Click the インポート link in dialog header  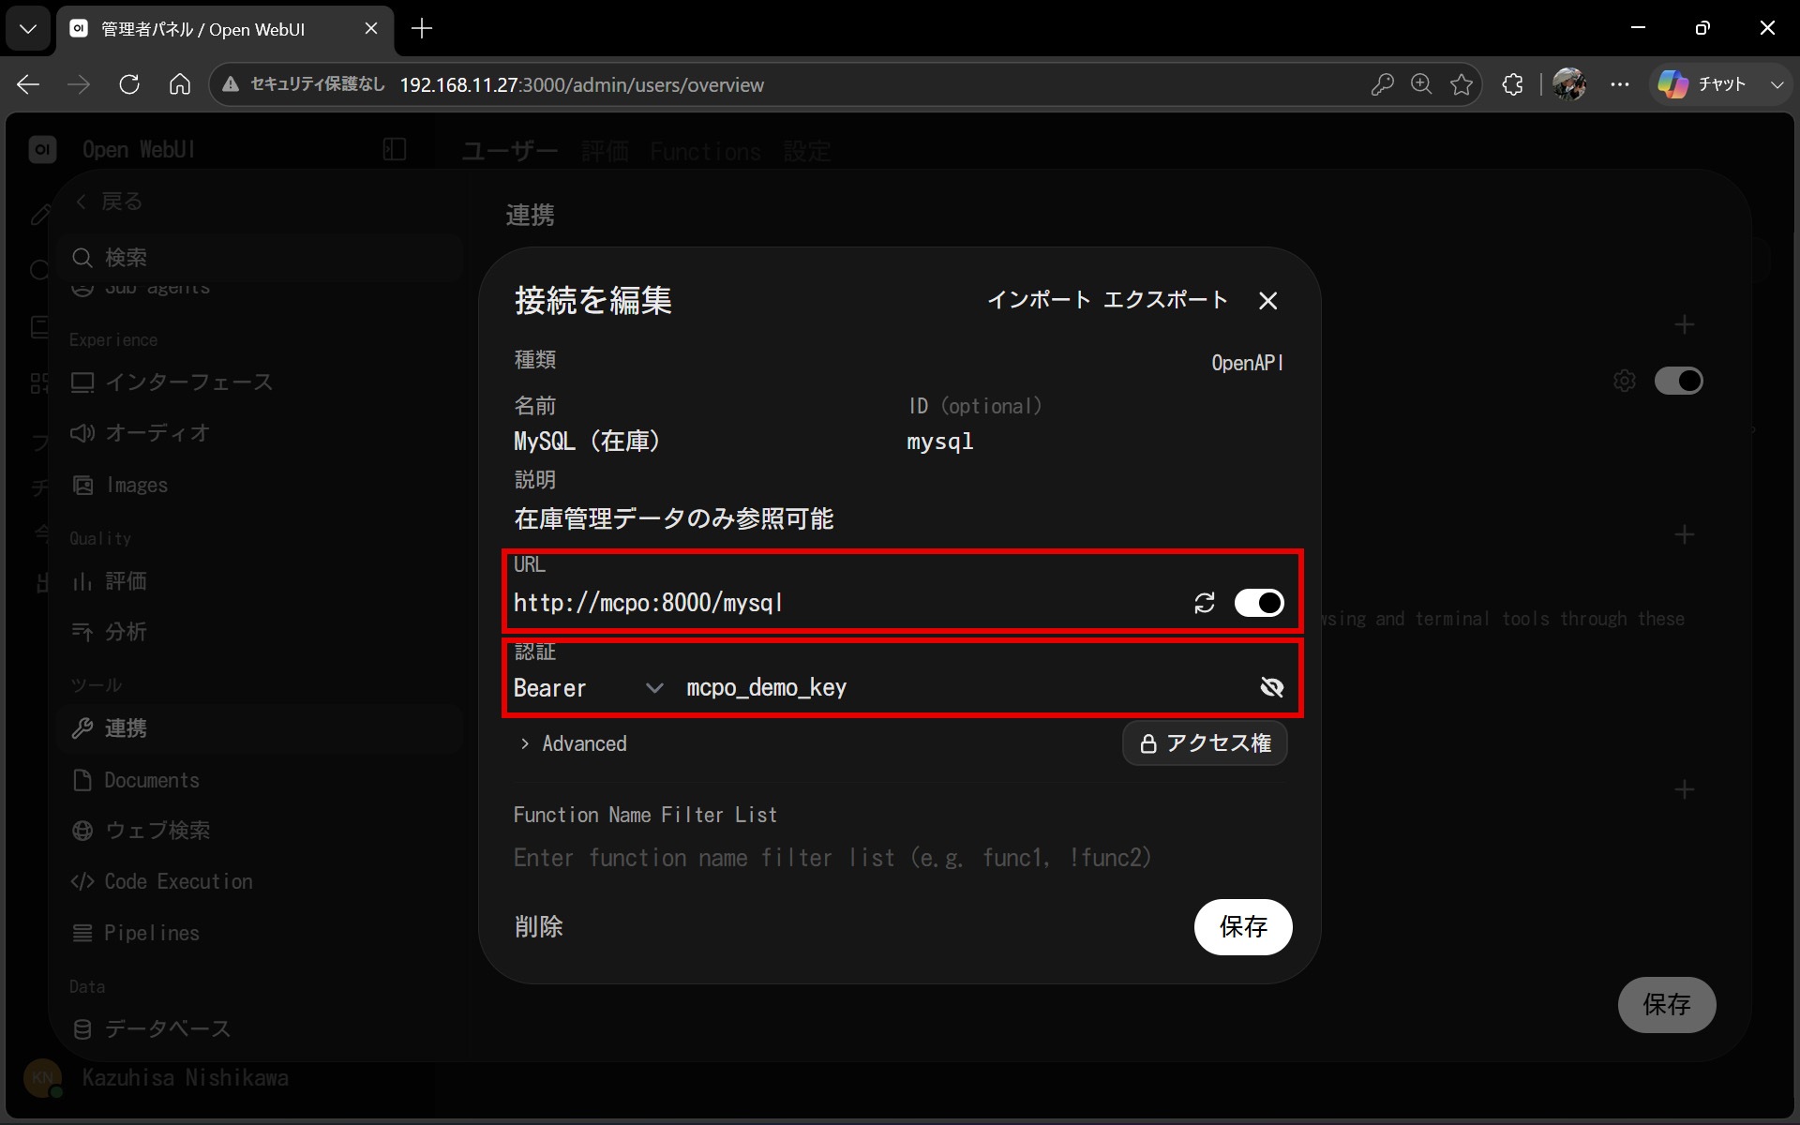1039,300
